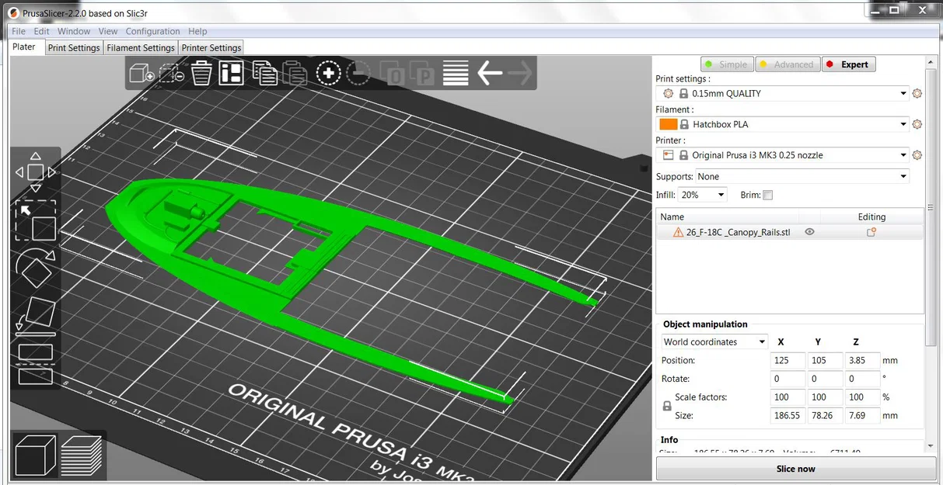Open the Infill 20% dropdown
Viewport: 943px width, 485px height.
point(703,195)
